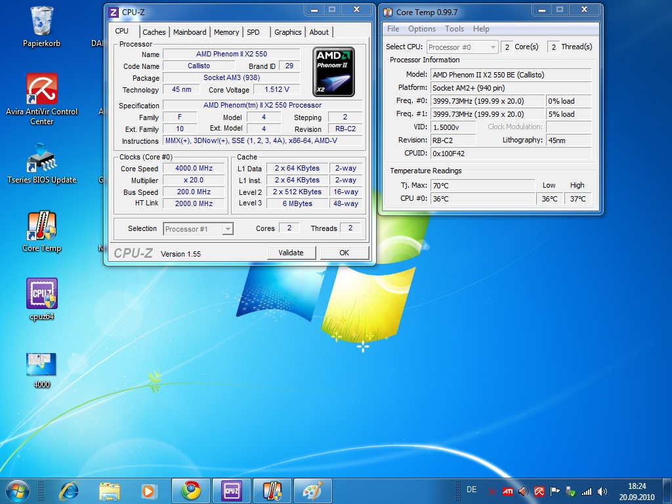Open the Action Center flag tray icon
This screenshot has width=672, height=504.
(x=555, y=492)
